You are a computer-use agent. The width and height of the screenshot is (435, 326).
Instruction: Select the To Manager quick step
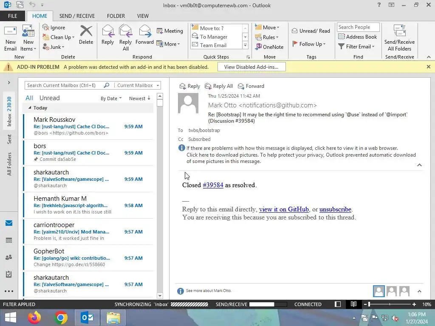[x=216, y=37]
